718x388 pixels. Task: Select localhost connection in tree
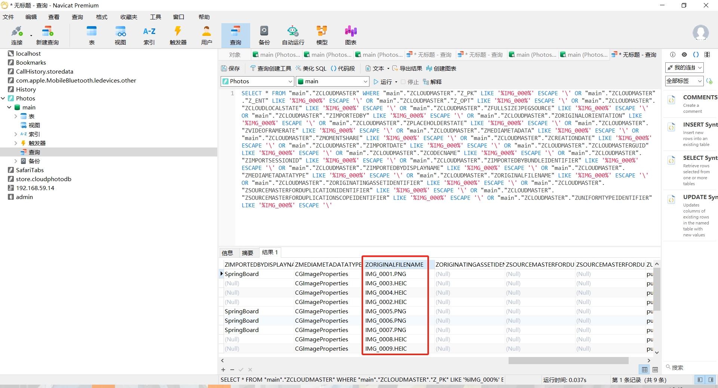click(x=28, y=53)
